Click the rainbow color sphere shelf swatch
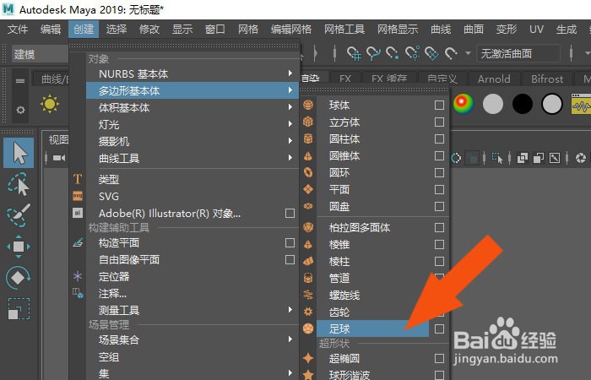This screenshot has width=591, height=380. [464, 104]
